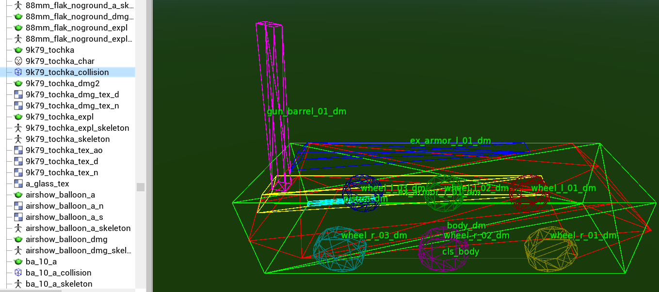
Task: Click the cube icon for ba_10_a_collision
Action: click(18, 273)
